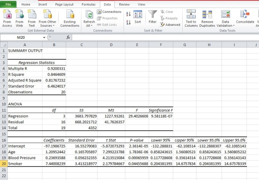This screenshot has width=259, height=180.
Task: Click Text to Columns
Action: pyautogui.click(x=191, y=18)
